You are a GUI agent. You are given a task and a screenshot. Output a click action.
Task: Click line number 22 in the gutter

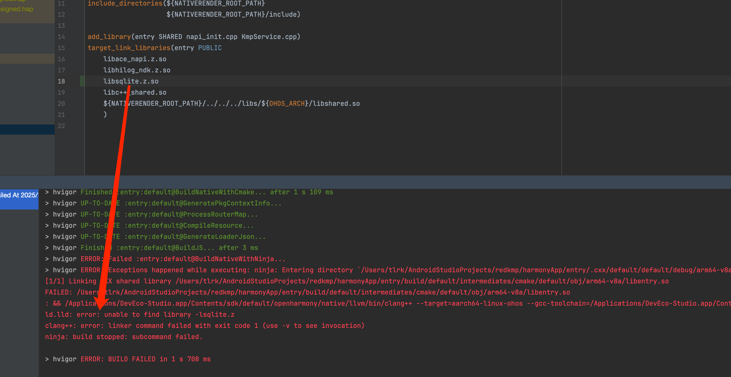61,126
